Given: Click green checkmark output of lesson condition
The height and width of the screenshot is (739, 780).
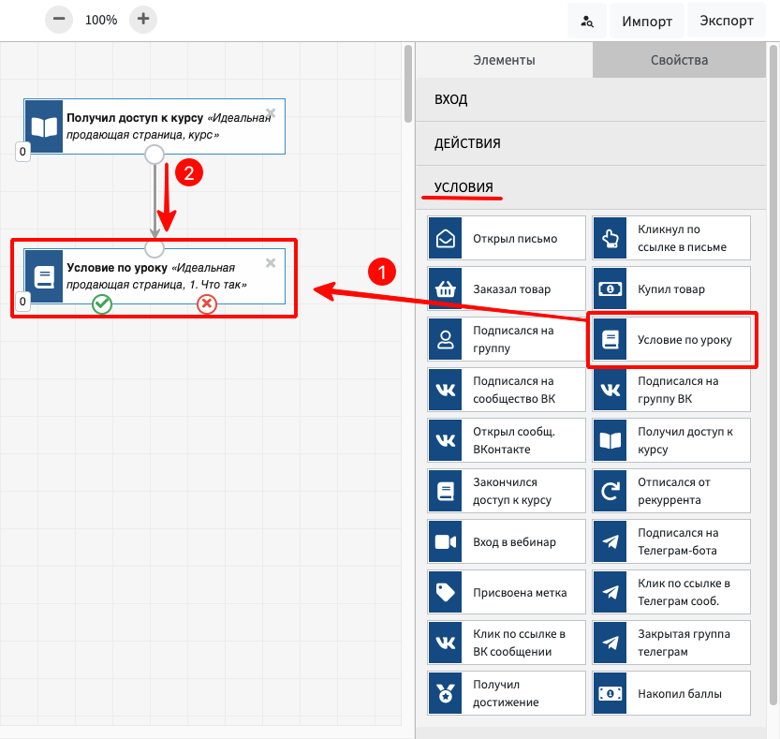Looking at the screenshot, I should 102,303.
